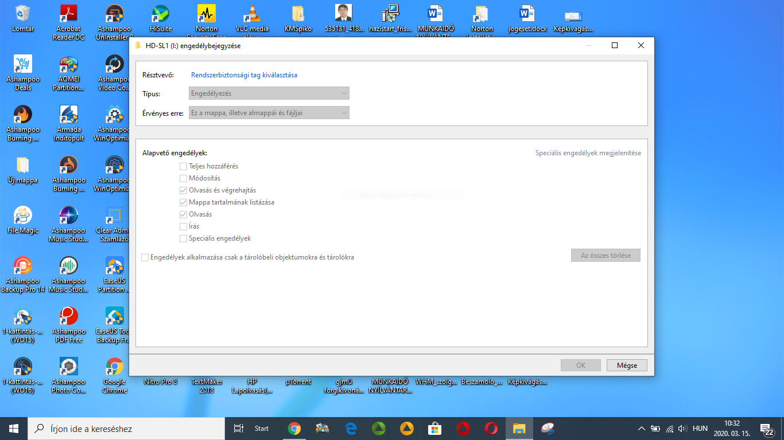
Task: Click the taskbar search box
Action: click(126, 429)
